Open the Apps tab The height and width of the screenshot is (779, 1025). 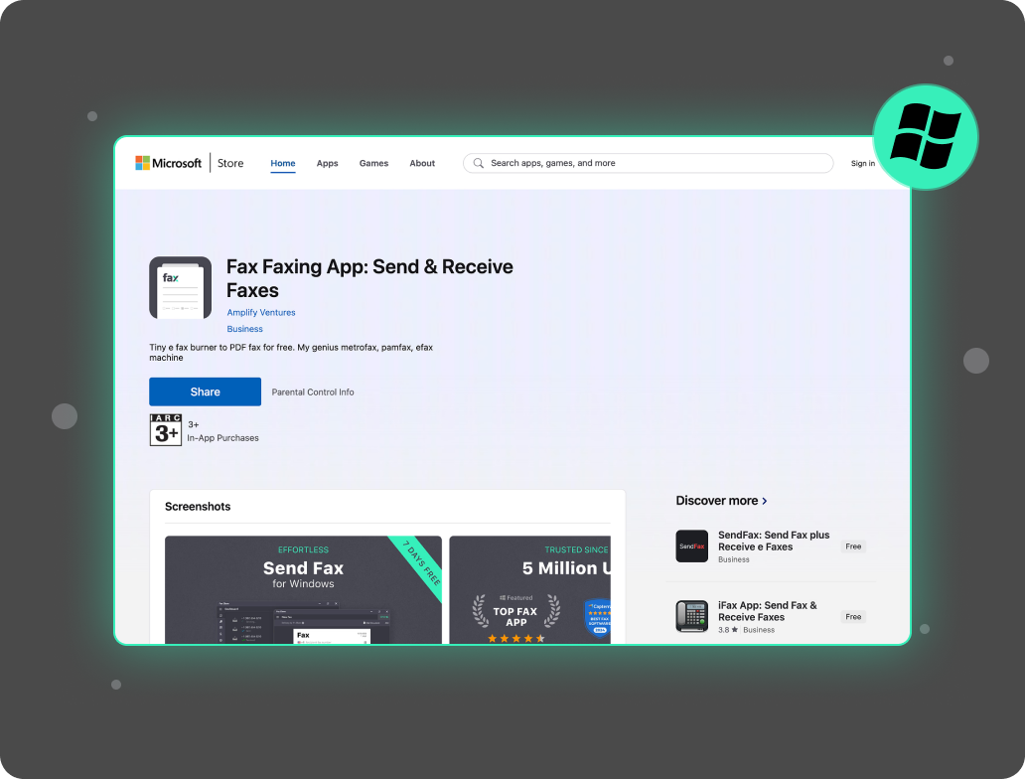pyautogui.click(x=327, y=163)
